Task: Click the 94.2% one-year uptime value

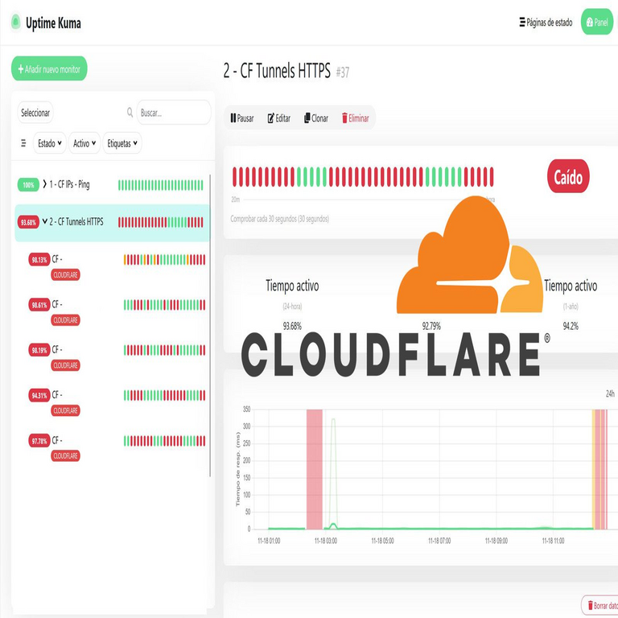Action: (571, 326)
